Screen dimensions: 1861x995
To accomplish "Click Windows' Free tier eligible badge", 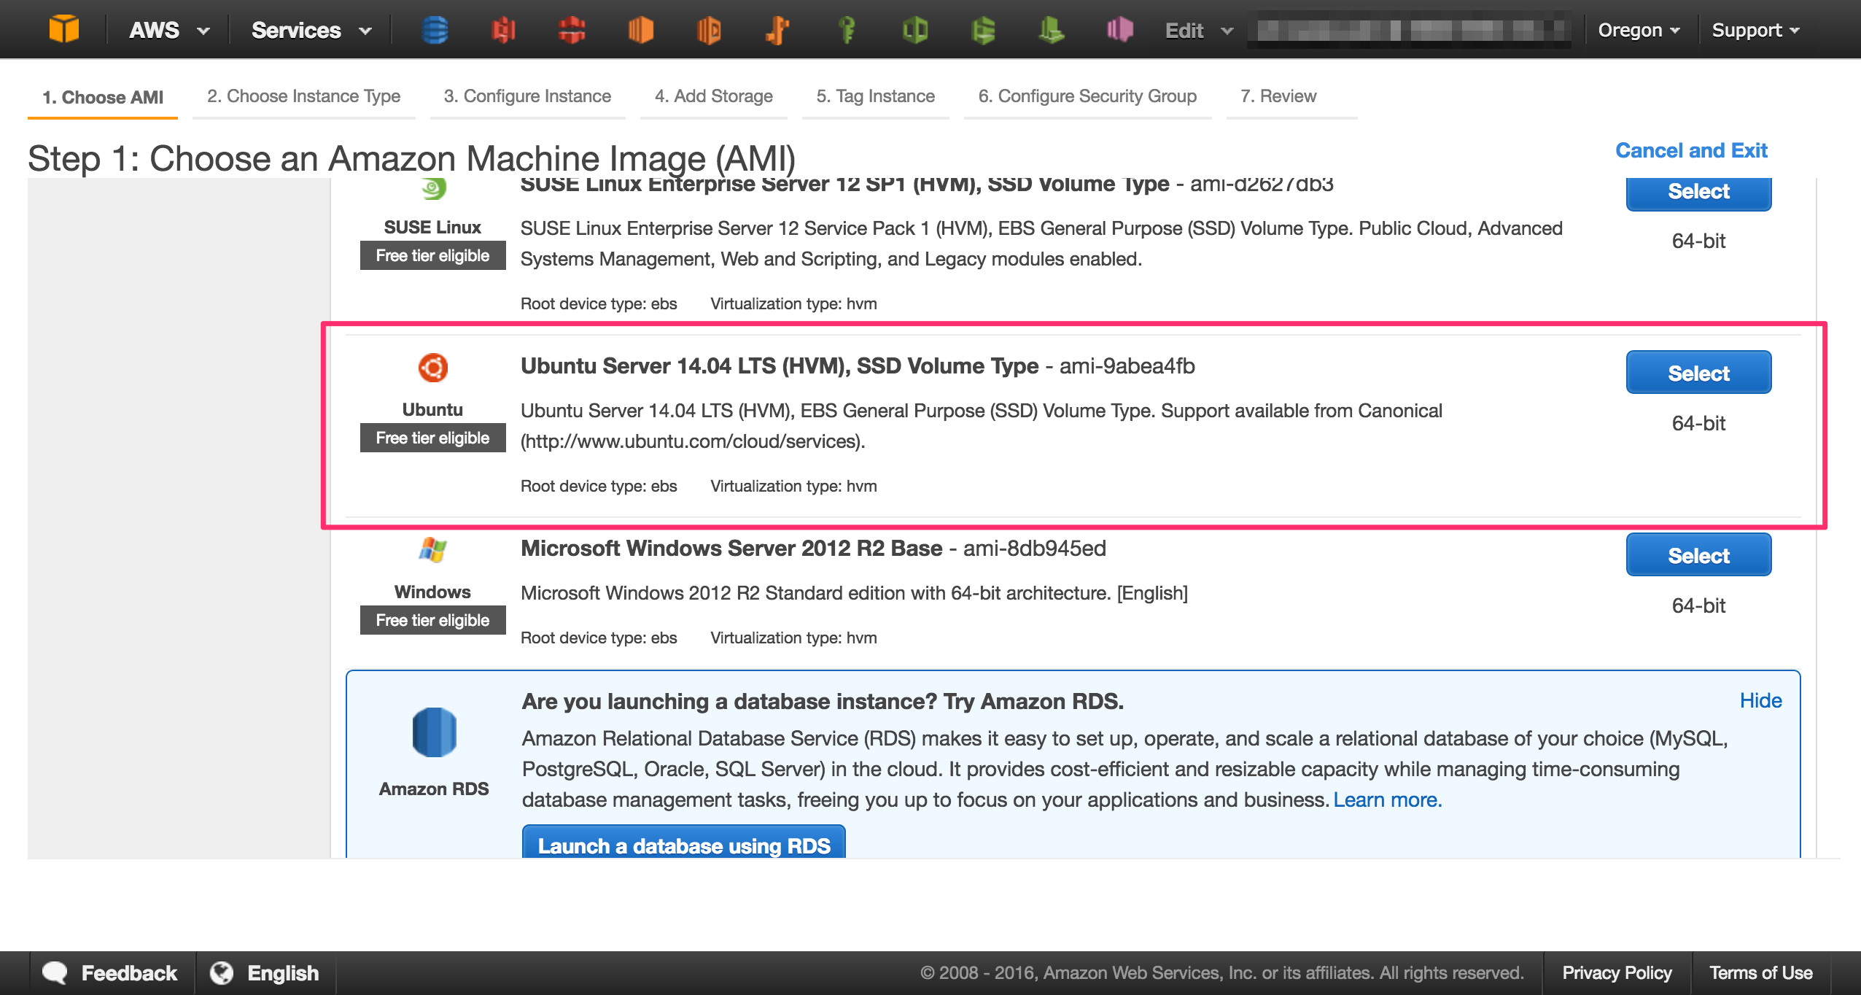I will (432, 620).
